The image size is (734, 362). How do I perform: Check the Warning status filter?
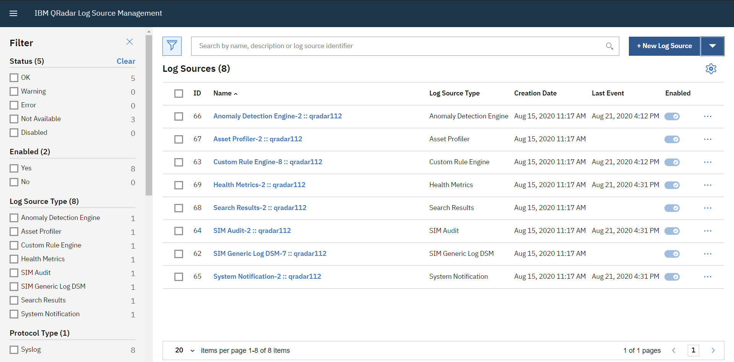click(x=14, y=91)
